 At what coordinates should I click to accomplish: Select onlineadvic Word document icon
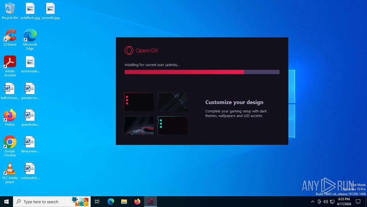[30, 171]
